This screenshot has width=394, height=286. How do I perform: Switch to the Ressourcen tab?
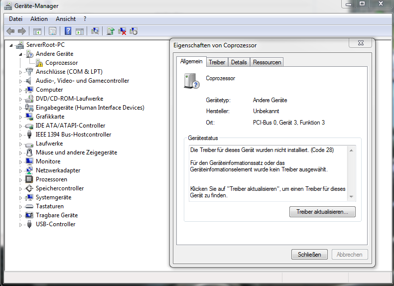(x=267, y=62)
